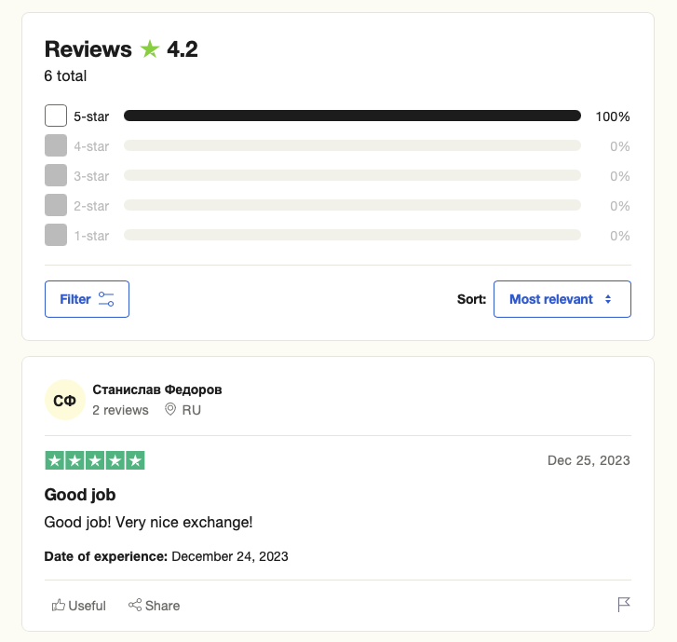
Task: Select the 2-star rating checkbox
Action: tap(56, 206)
